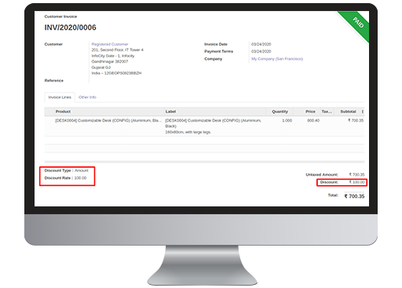
Task: Click the Discount ₹ 100.00 value
Action: click(x=356, y=182)
